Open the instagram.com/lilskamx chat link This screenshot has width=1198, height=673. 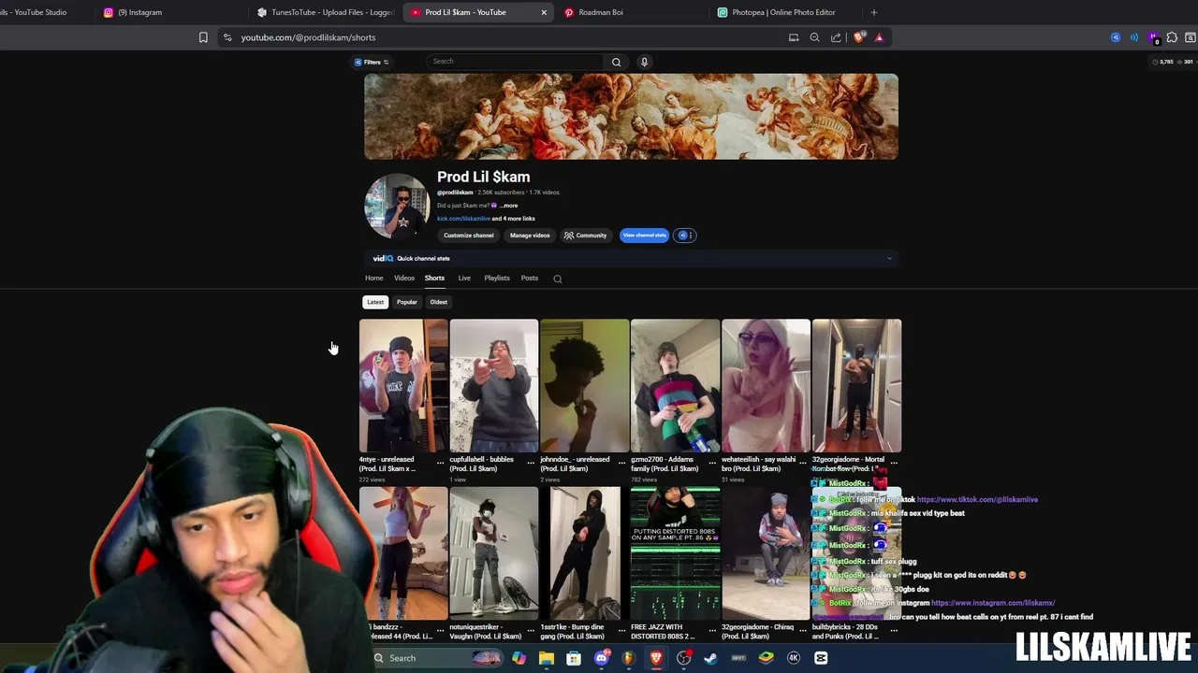coord(993,603)
